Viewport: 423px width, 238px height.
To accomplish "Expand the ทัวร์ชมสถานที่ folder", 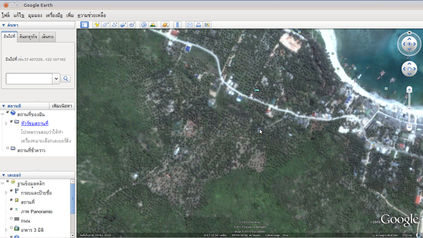I will (x=6, y=124).
